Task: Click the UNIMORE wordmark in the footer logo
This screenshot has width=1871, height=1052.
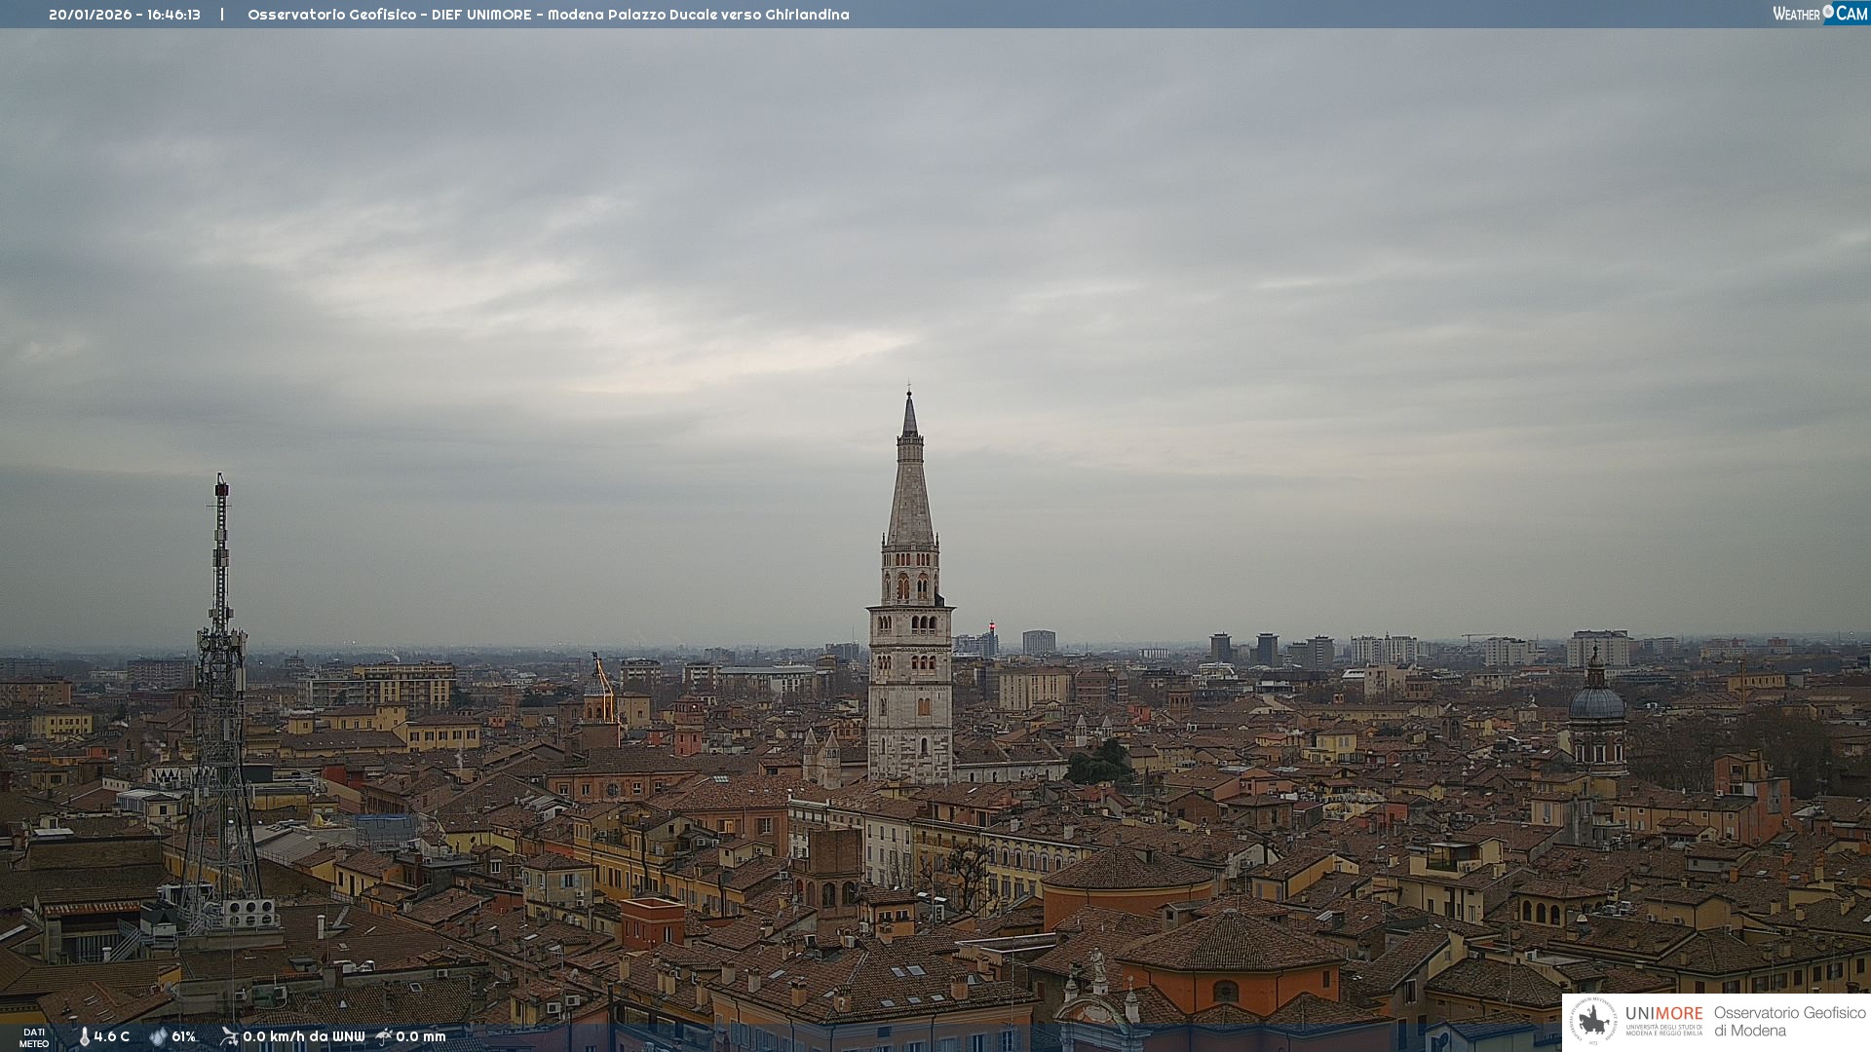Action: coord(1663,1014)
